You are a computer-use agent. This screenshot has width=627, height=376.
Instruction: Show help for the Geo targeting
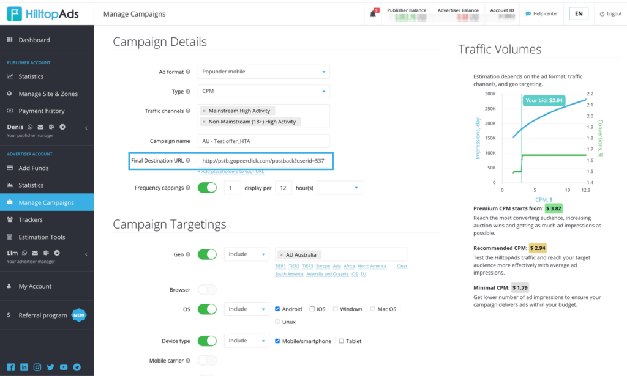(188, 254)
